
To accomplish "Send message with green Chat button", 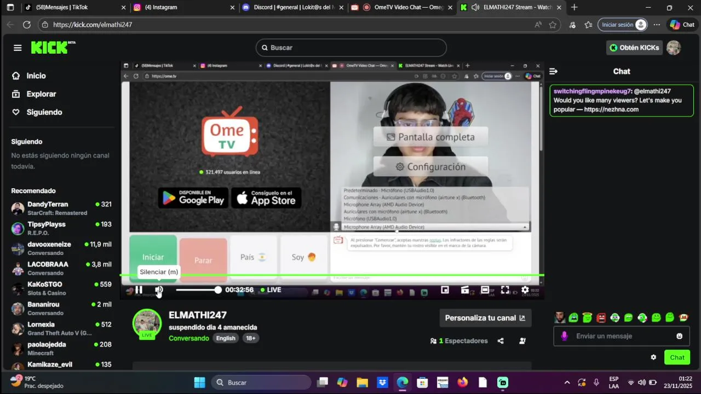I will 677,357.
